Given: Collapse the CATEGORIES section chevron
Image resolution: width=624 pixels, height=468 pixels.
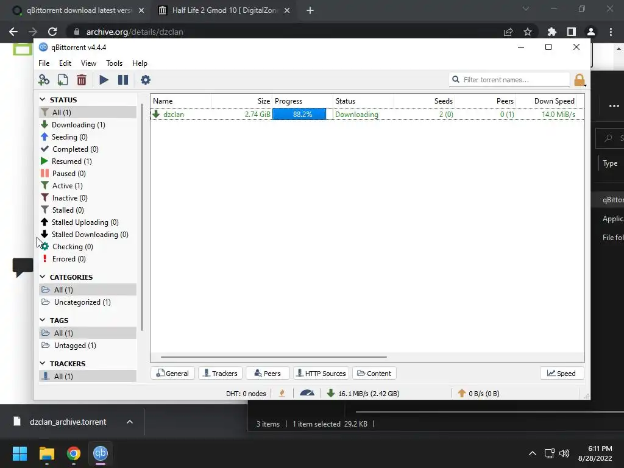Looking at the screenshot, I should pos(43,277).
